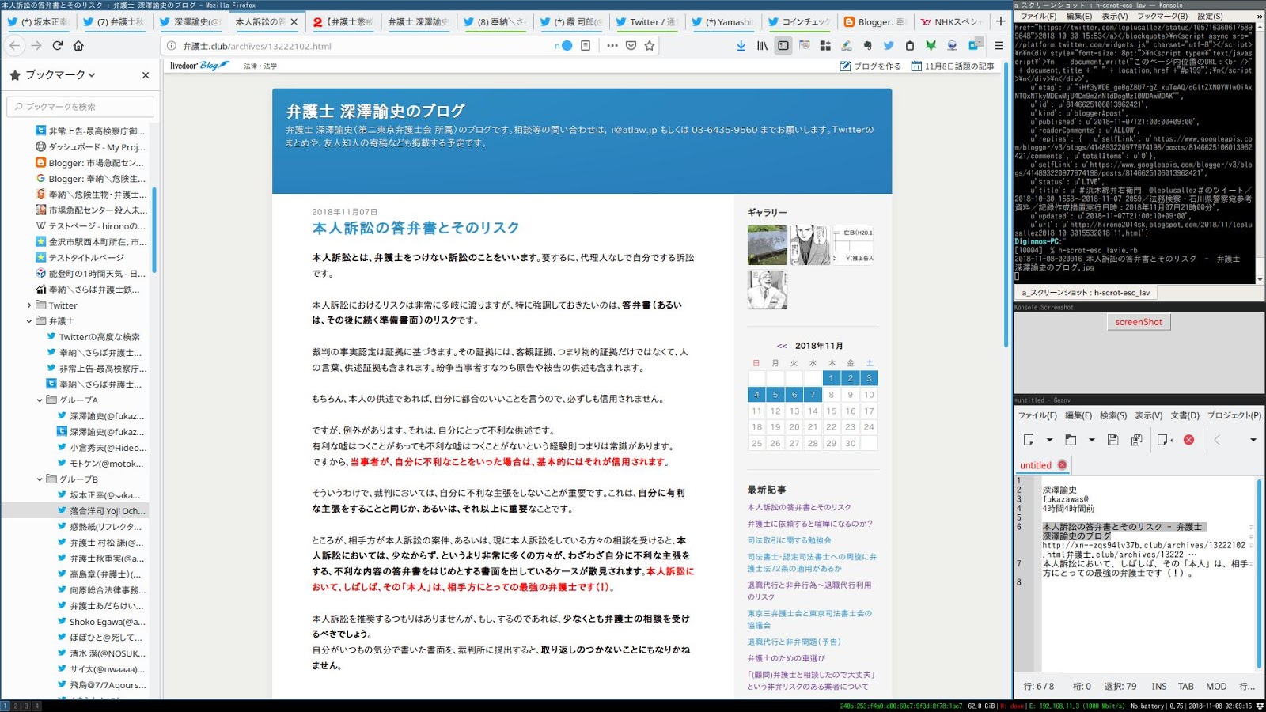Open Geany 文書(D) menu
The width and height of the screenshot is (1266, 712).
1185,415
